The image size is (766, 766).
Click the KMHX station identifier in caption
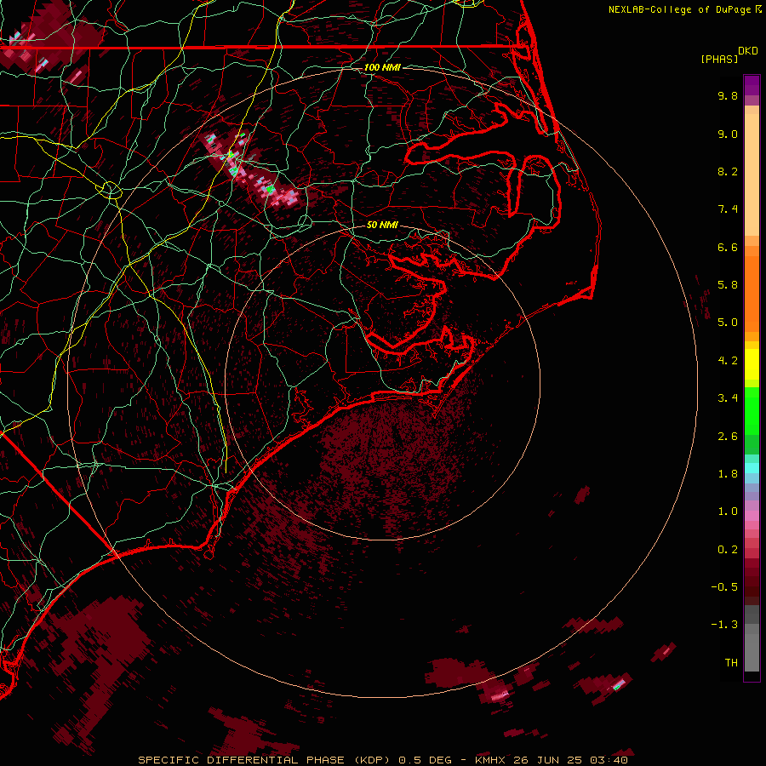490,760
